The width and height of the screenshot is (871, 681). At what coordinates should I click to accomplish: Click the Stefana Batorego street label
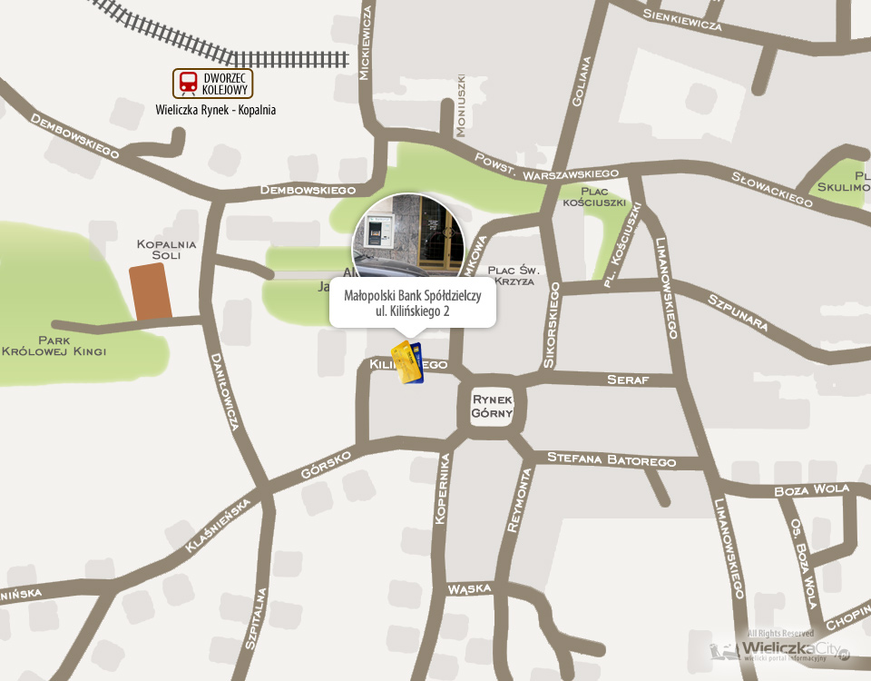point(612,459)
